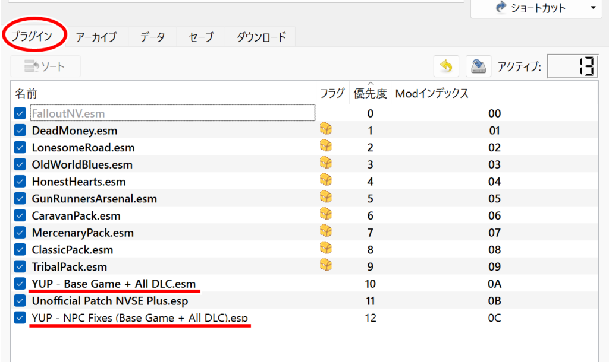Click the 名前 column header
Screen dimensions: 609x362
point(26,93)
